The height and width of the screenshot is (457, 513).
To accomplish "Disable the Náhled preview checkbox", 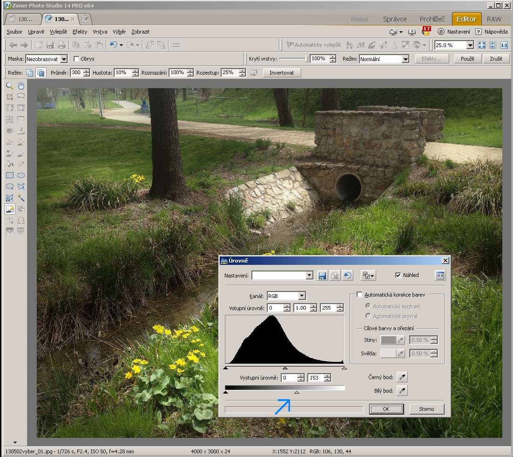I will point(398,275).
